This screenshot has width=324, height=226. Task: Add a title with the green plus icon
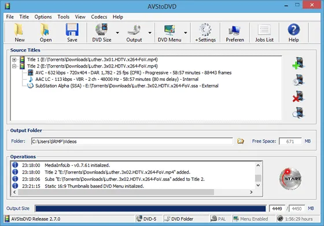(299, 63)
